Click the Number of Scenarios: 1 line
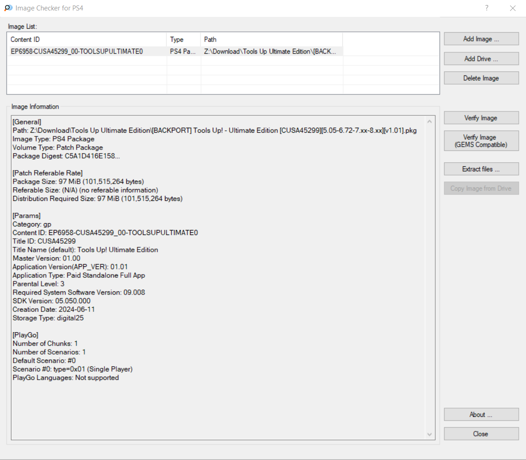 49,352
